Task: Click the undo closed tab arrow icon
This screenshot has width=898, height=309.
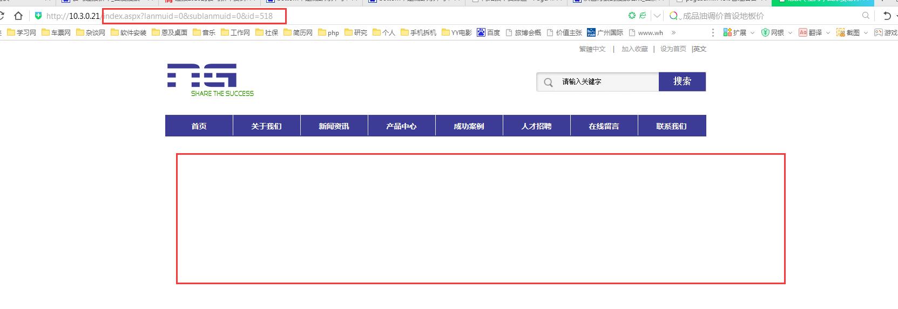Action: pyautogui.click(x=887, y=16)
